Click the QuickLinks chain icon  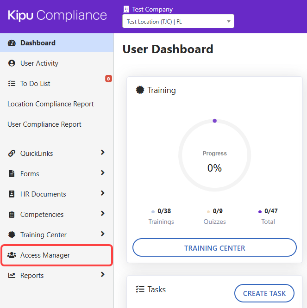coord(12,154)
